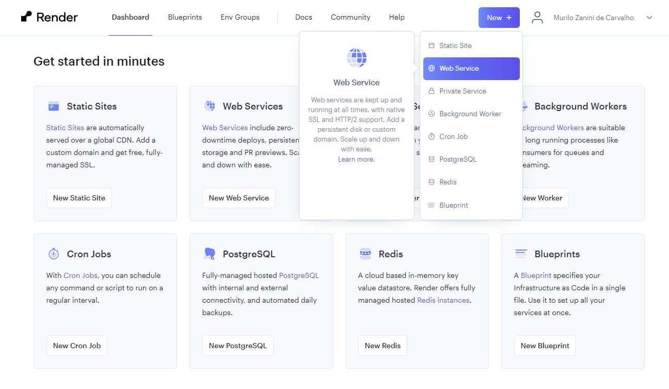Go to Env Groups tab

(x=240, y=17)
